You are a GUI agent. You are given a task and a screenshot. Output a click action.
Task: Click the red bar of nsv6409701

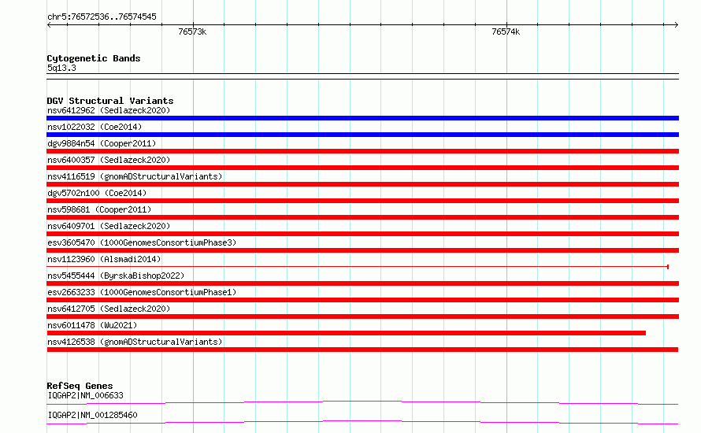coord(362,234)
